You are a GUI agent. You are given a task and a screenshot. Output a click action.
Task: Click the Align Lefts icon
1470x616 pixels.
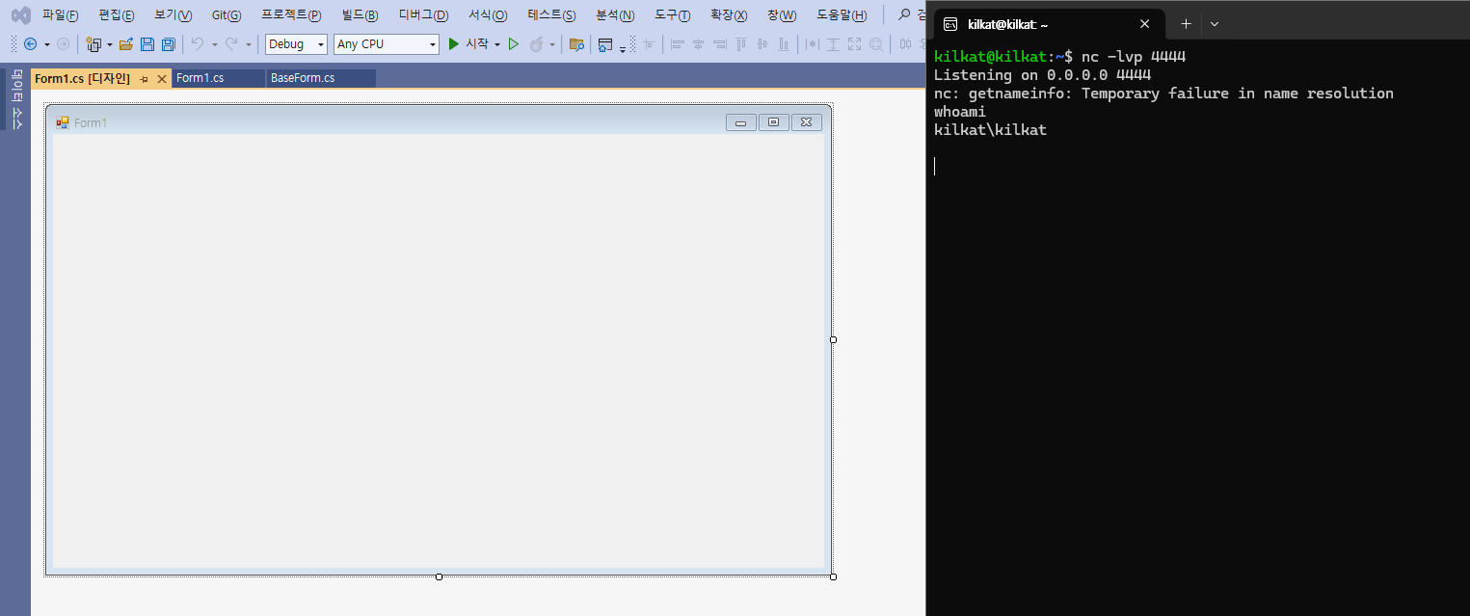click(677, 44)
